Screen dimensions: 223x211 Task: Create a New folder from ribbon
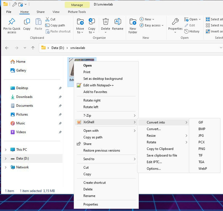tap(133, 22)
